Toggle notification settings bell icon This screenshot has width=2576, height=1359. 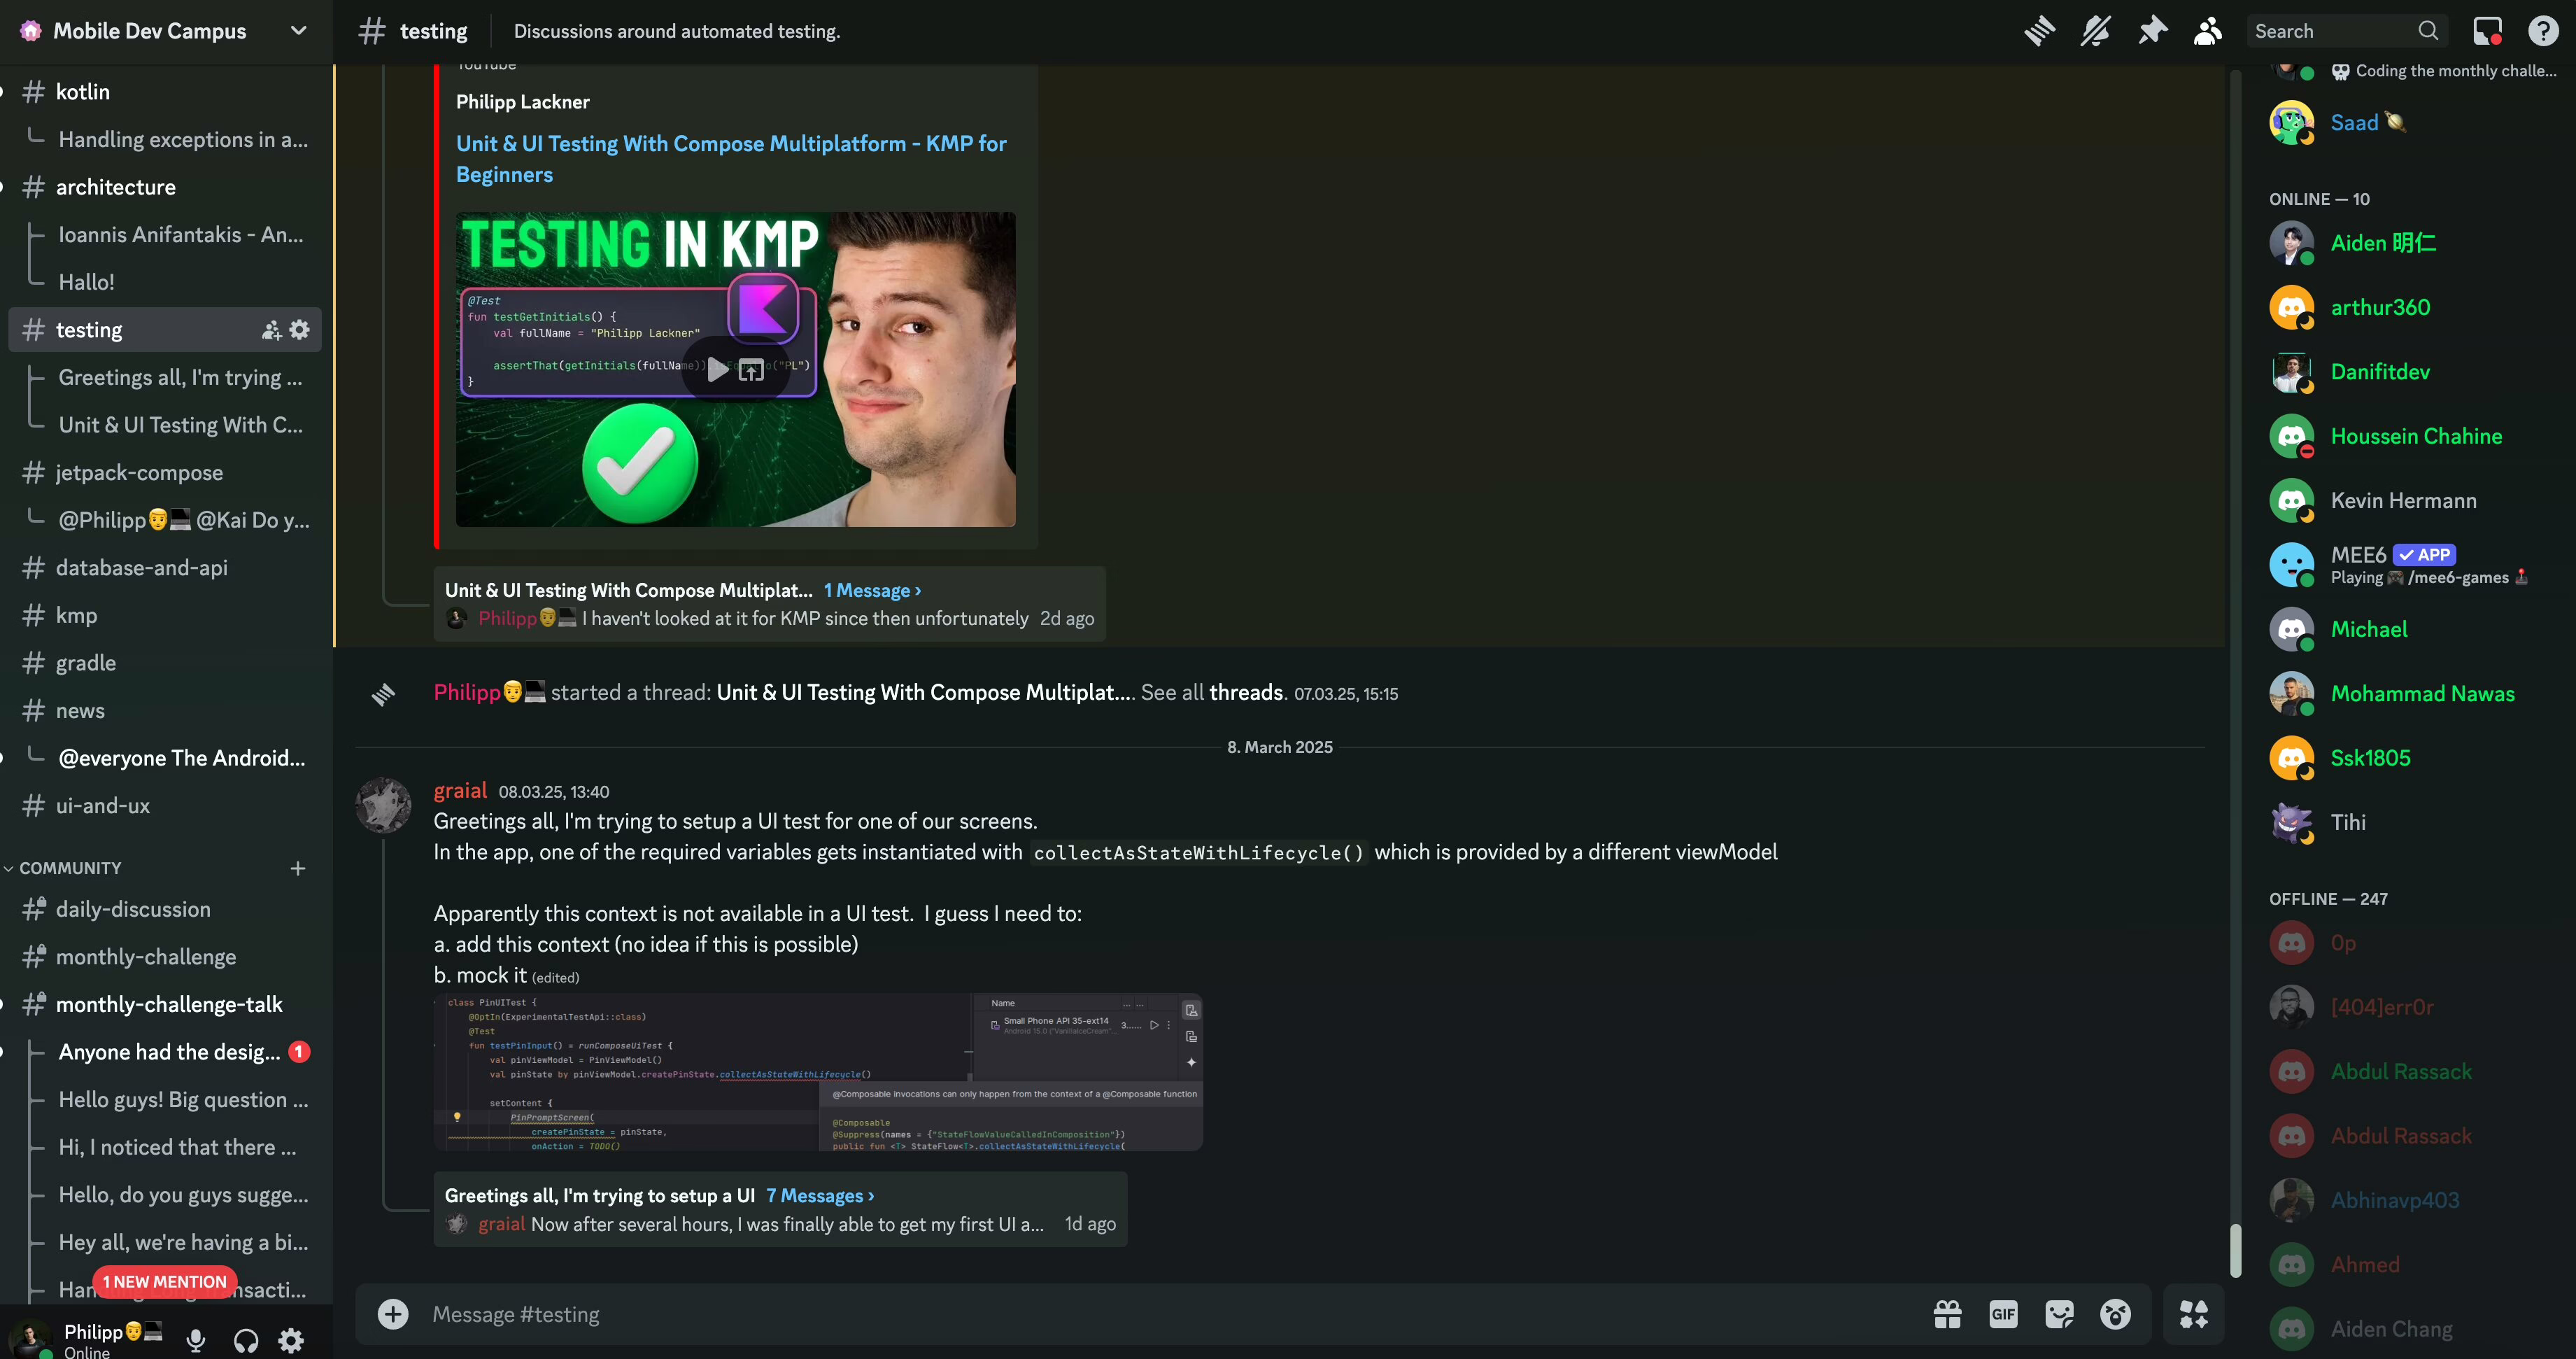(x=2095, y=31)
